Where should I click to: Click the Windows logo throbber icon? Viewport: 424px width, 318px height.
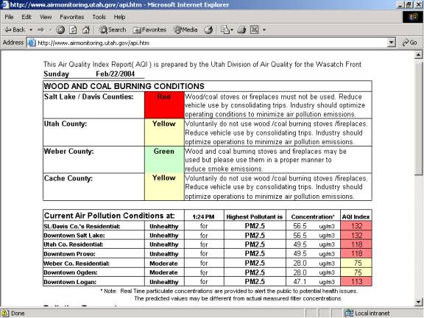pyautogui.click(x=413, y=17)
